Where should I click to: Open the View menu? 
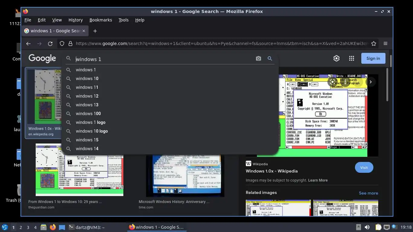(57, 20)
